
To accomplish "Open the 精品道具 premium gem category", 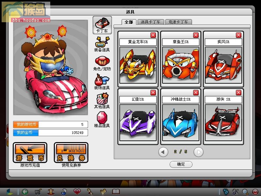I will 102,120.
